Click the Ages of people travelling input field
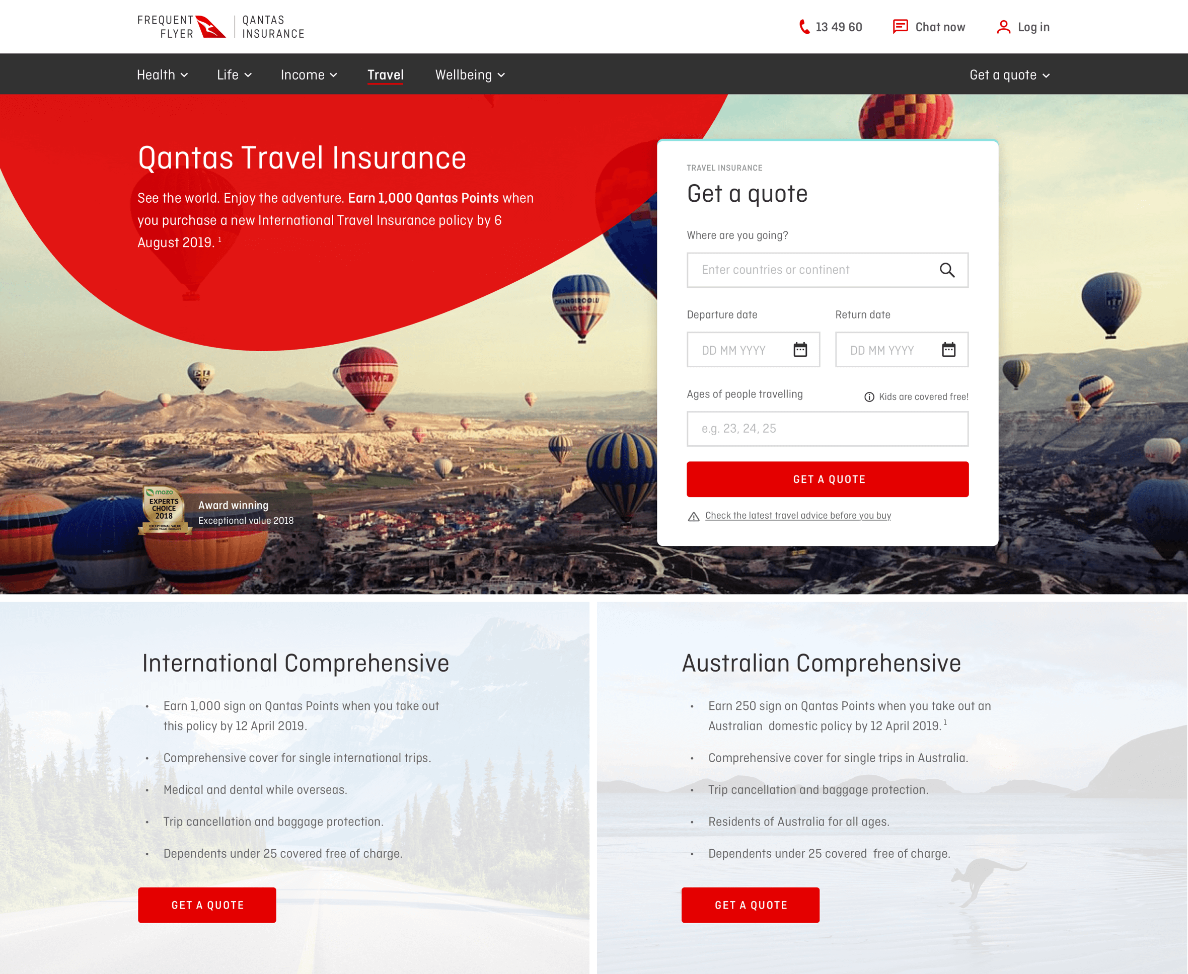The height and width of the screenshot is (974, 1188). (827, 428)
